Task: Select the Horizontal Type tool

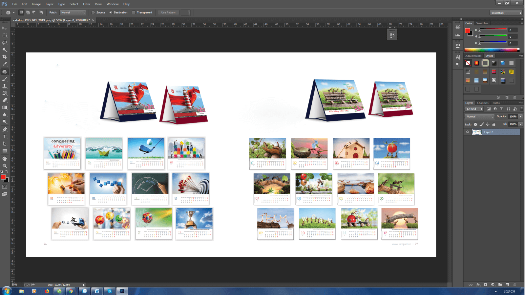Action: click(5, 137)
